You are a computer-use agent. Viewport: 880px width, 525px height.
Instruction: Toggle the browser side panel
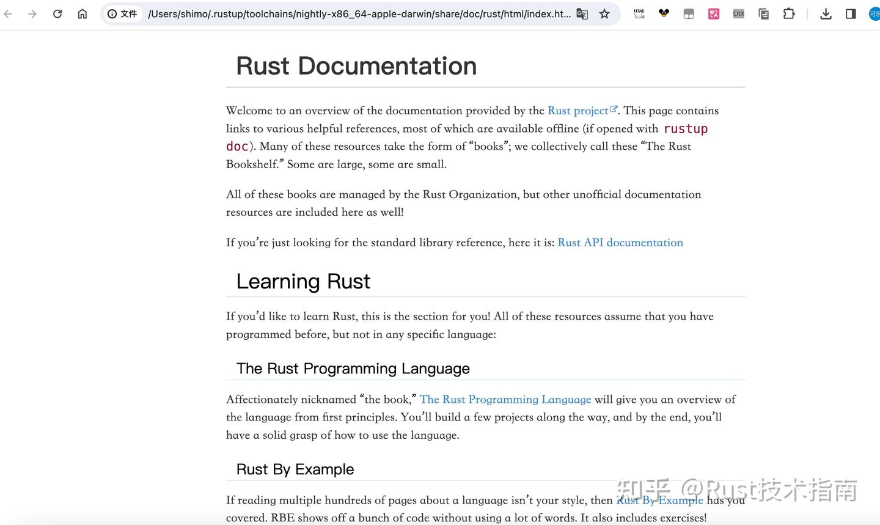click(x=850, y=13)
